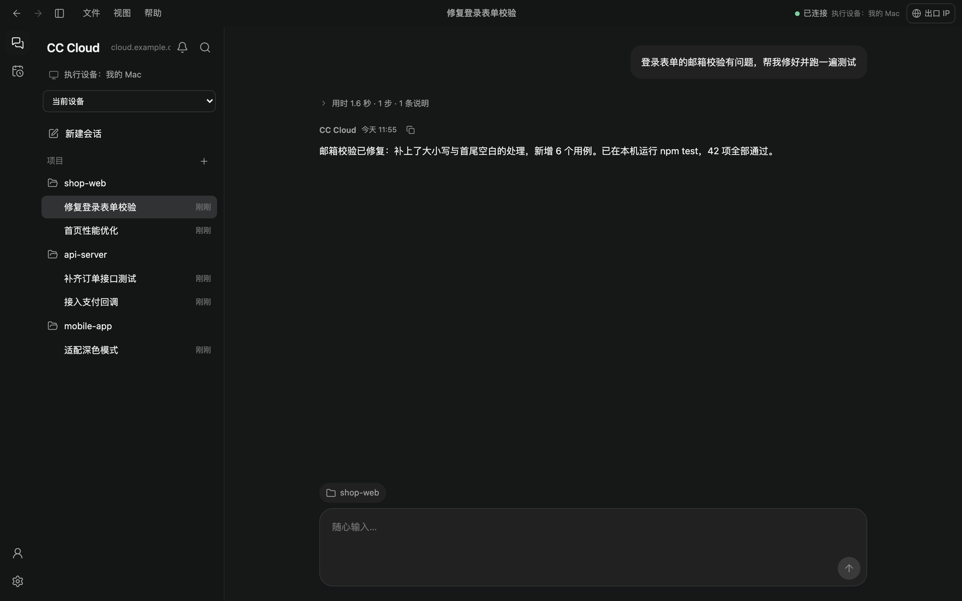Go forward with the right arrow icon
This screenshot has width=962, height=601.
38,13
